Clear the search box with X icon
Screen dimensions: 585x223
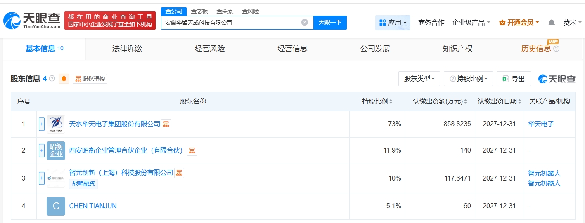(305, 22)
